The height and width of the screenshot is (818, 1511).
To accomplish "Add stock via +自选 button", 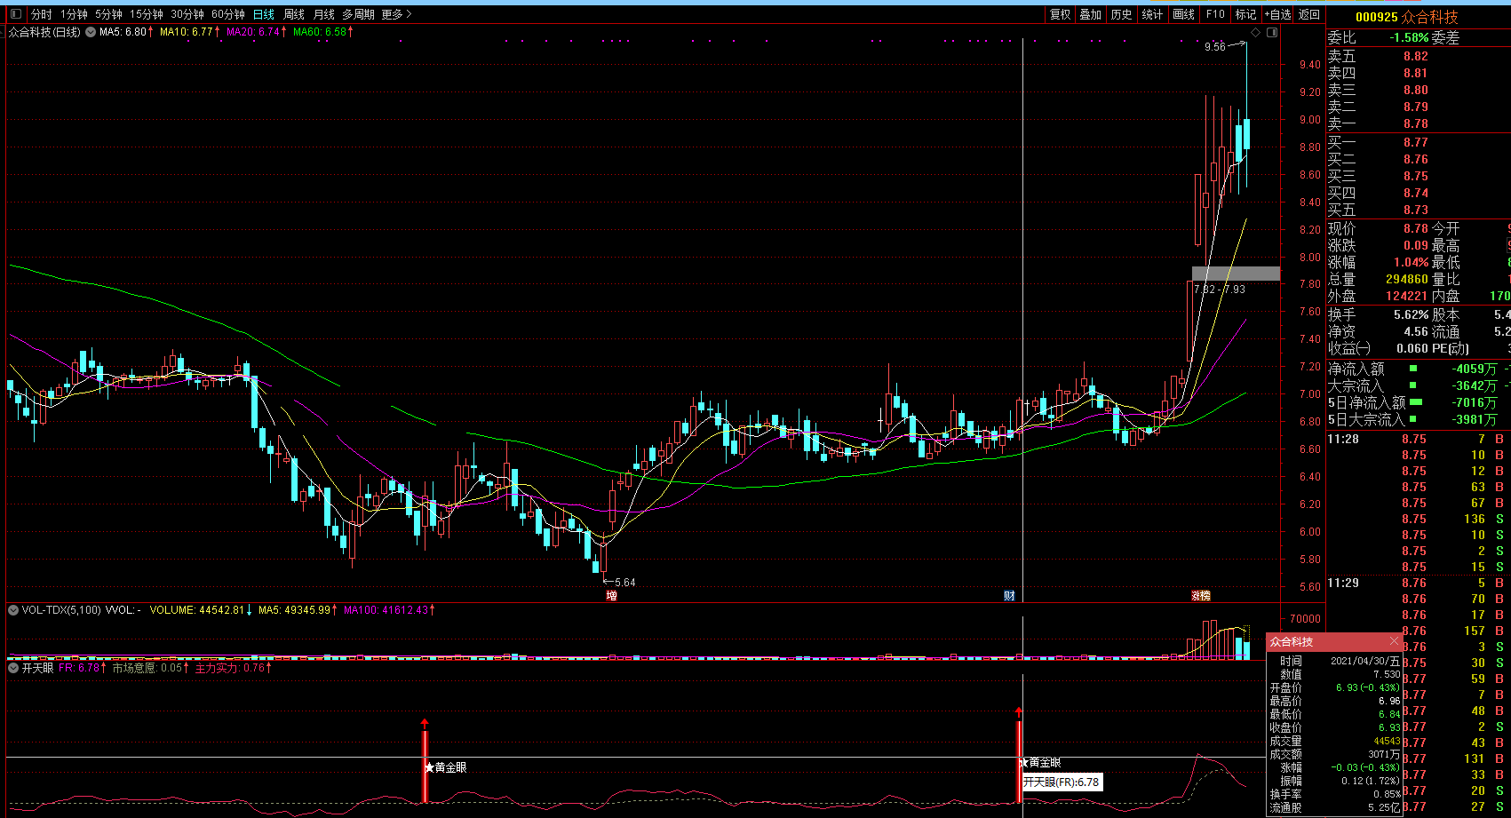I will point(1278,14).
